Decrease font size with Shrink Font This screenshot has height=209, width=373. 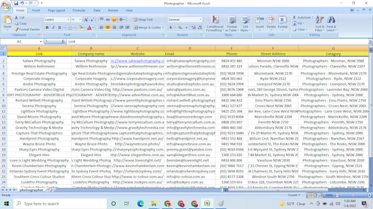tap(92, 20)
